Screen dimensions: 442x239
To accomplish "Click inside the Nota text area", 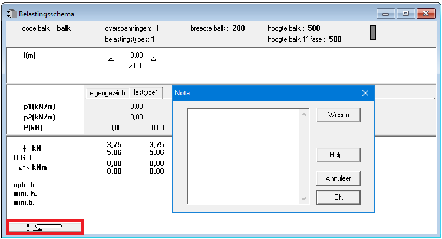I will (244, 156).
